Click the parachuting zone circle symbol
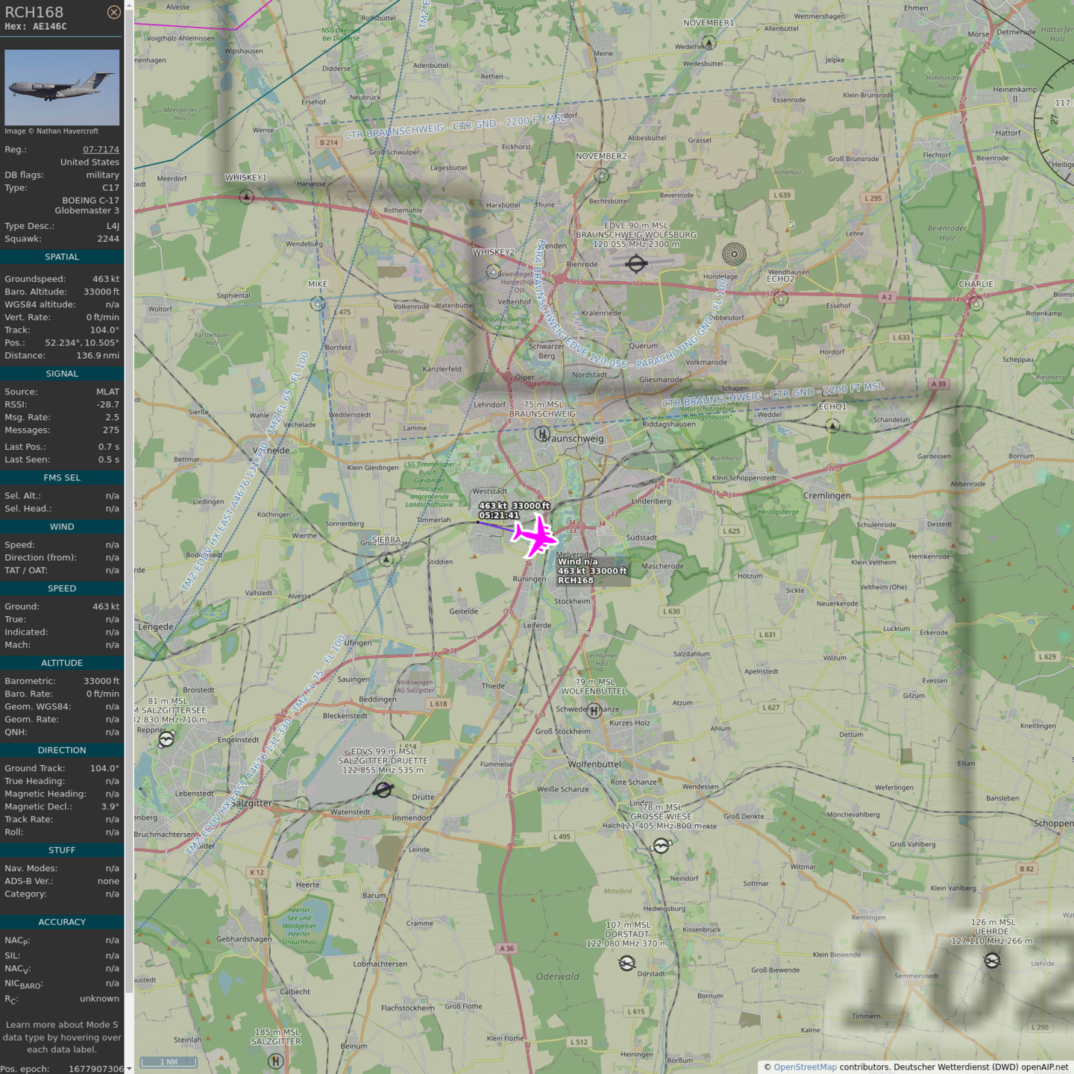This screenshot has width=1074, height=1074. coord(734,254)
